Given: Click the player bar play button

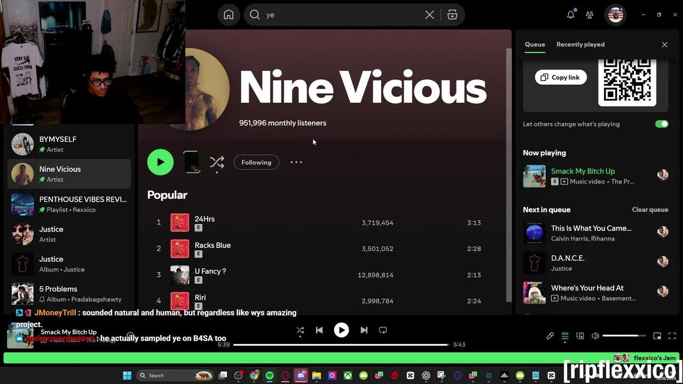Looking at the screenshot, I should [x=341, y=330].
